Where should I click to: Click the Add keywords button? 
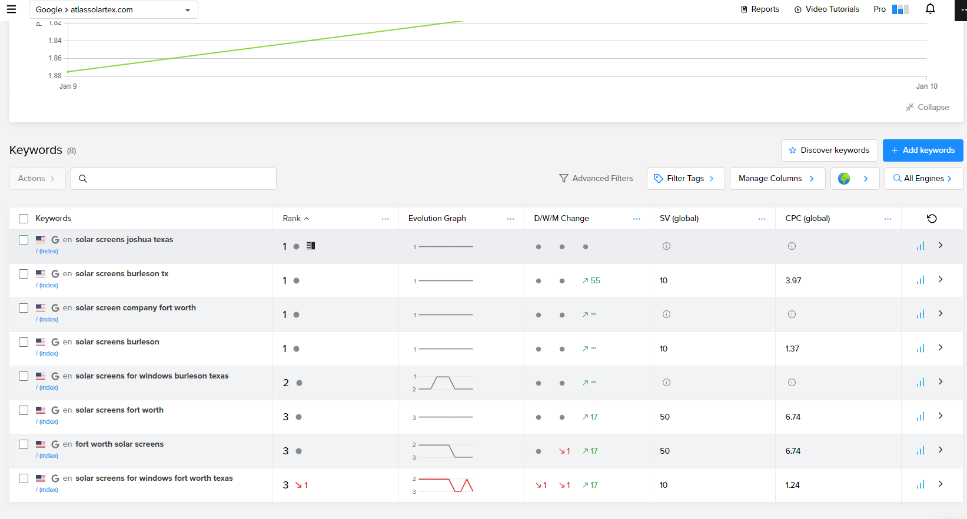[922, 150]
